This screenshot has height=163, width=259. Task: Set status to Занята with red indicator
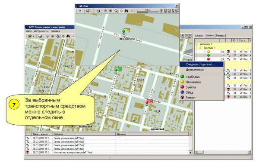191,87
